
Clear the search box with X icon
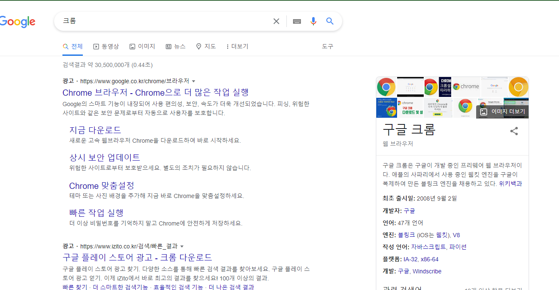pos(276,21)
